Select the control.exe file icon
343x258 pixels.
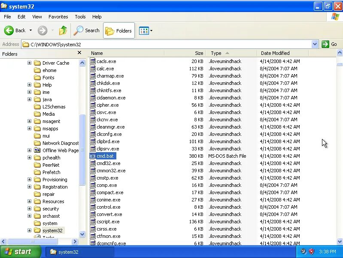(93, 207)
